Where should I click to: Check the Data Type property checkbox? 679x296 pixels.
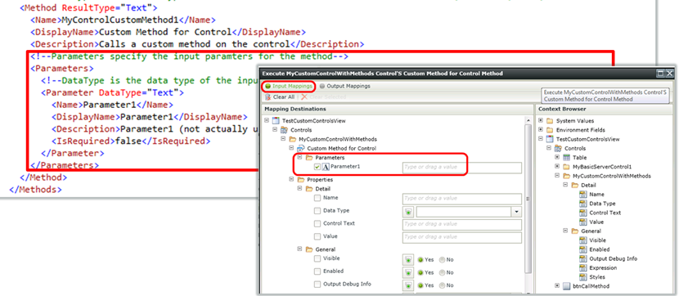[317, 211]
